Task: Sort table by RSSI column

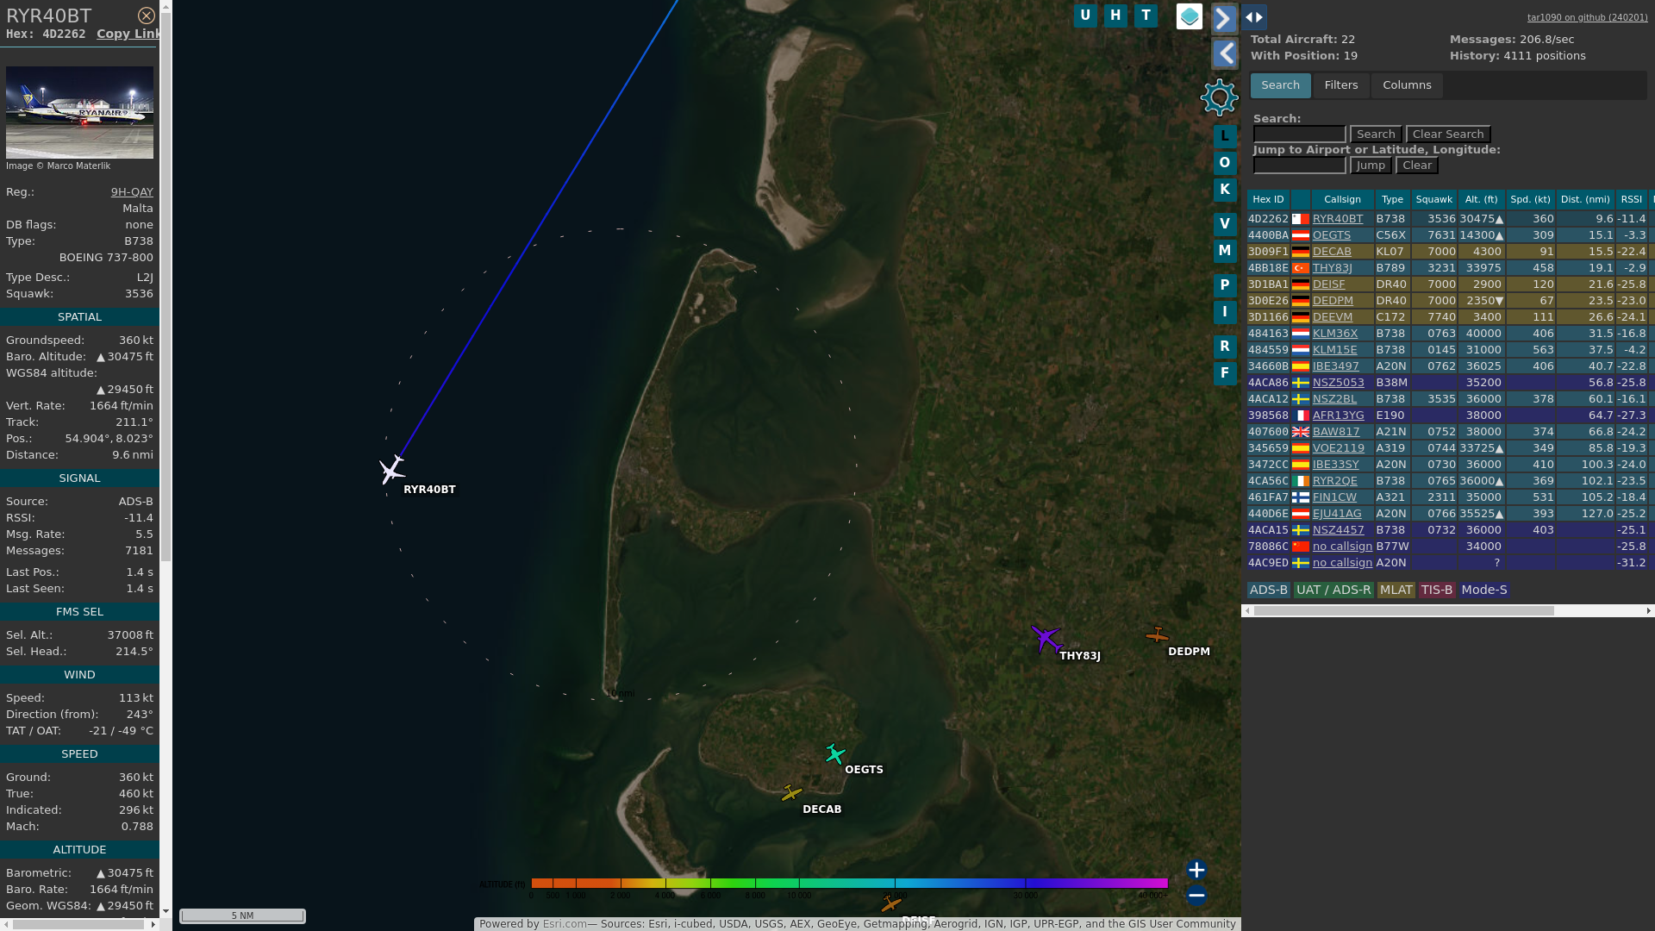Action: tap(1632, 199)
